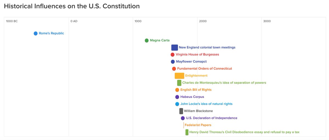Click the Rome's Republic text label

51,33
